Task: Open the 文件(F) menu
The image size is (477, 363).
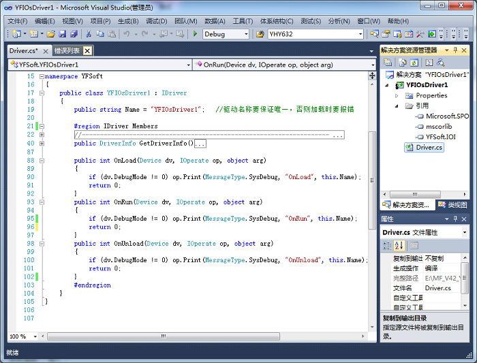Action: point(17,21)
